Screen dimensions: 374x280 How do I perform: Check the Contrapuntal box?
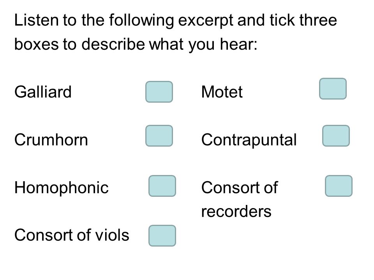[336, 136]
